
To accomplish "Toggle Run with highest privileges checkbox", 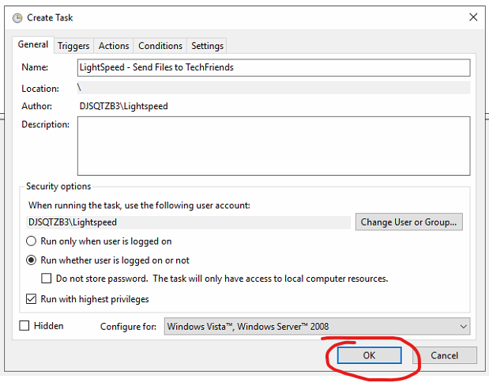I will [x=31, y=299].
